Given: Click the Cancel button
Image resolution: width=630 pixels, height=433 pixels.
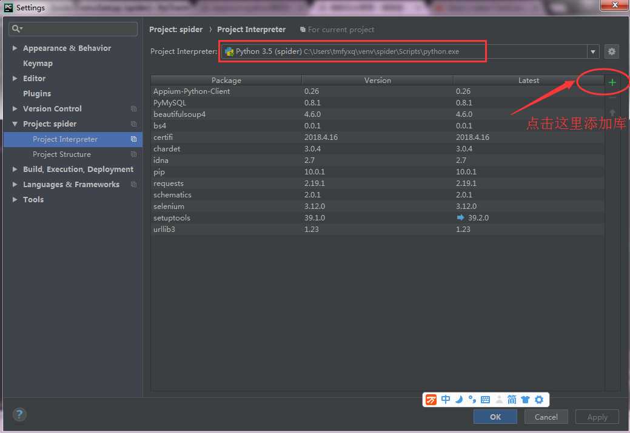Looking at the screenshot, I should 546,417.
